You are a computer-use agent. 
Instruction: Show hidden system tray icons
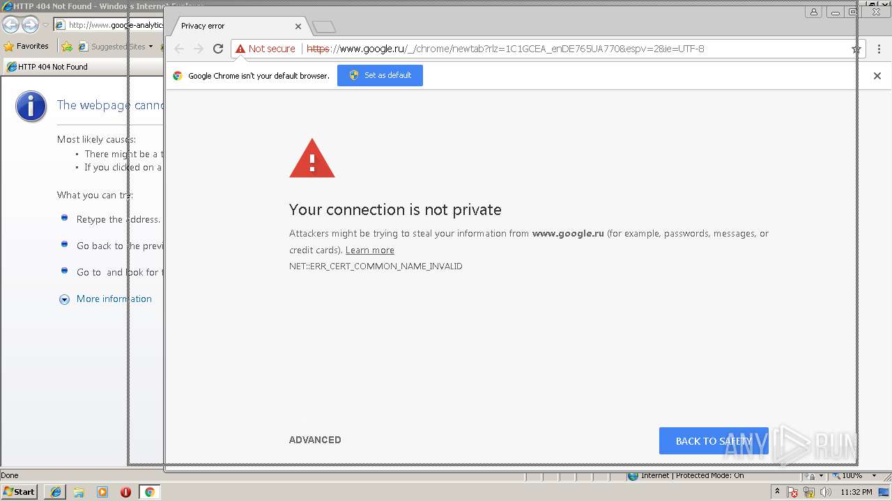point(778,492)
